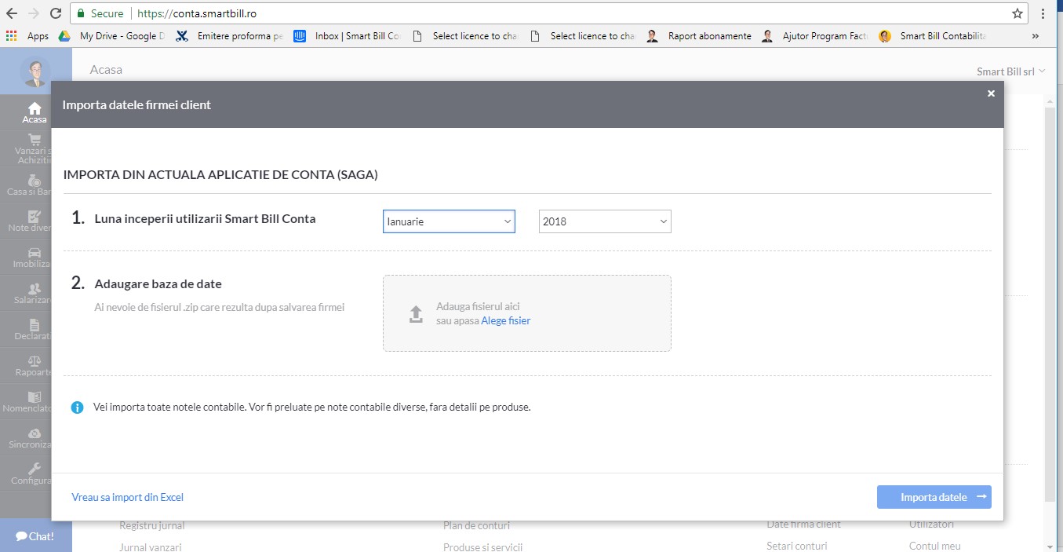Open Raport abonamente bookmark
The width and height of the screenshot is (1063, 552).
tap(700, 36)
